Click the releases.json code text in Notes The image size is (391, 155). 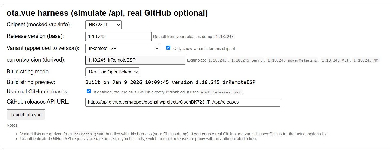pos(88,134)
